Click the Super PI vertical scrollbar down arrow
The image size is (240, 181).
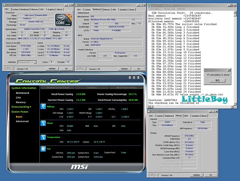coord(235,104)
